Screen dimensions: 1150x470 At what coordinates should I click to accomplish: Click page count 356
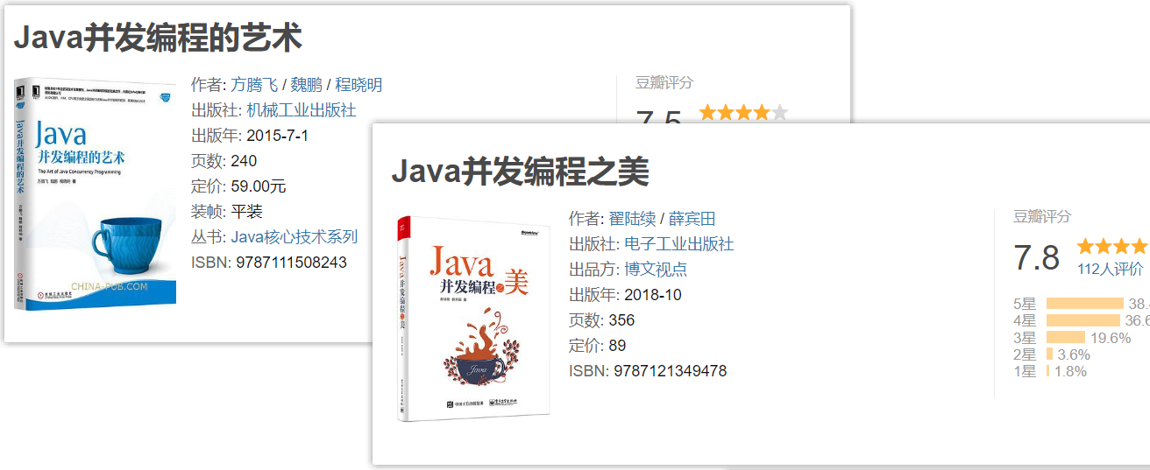(621, 320)
